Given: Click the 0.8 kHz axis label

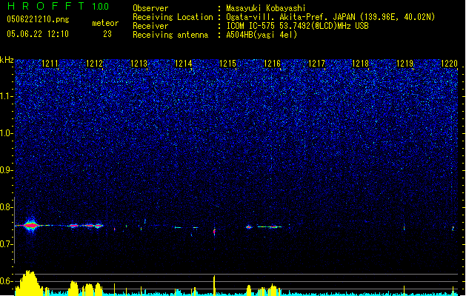Looking at the screenshot, I should coord(6,207).
